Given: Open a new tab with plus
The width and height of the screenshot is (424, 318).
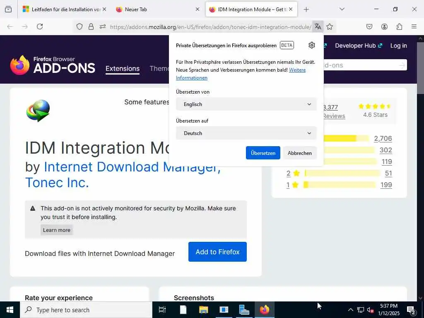Looking at the screenshot, I should point(306,10).
